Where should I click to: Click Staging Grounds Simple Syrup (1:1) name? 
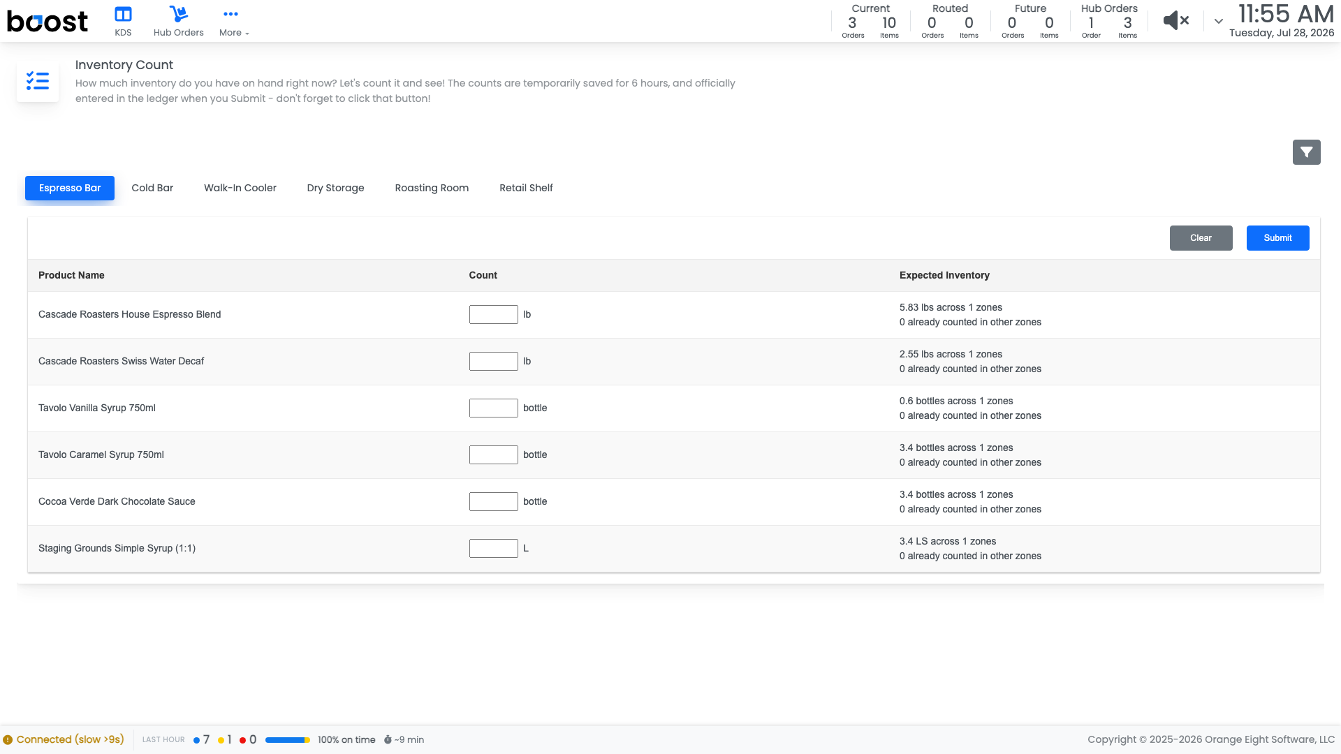[x=117, y=548]
